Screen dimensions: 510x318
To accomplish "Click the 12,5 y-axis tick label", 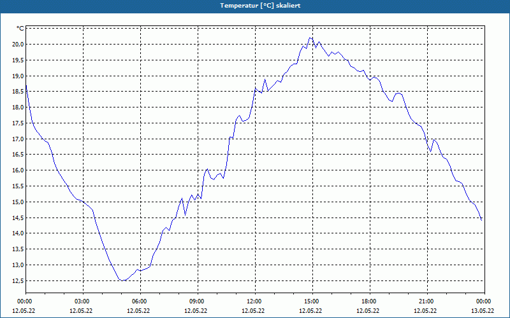I will (x=18, y=281).
